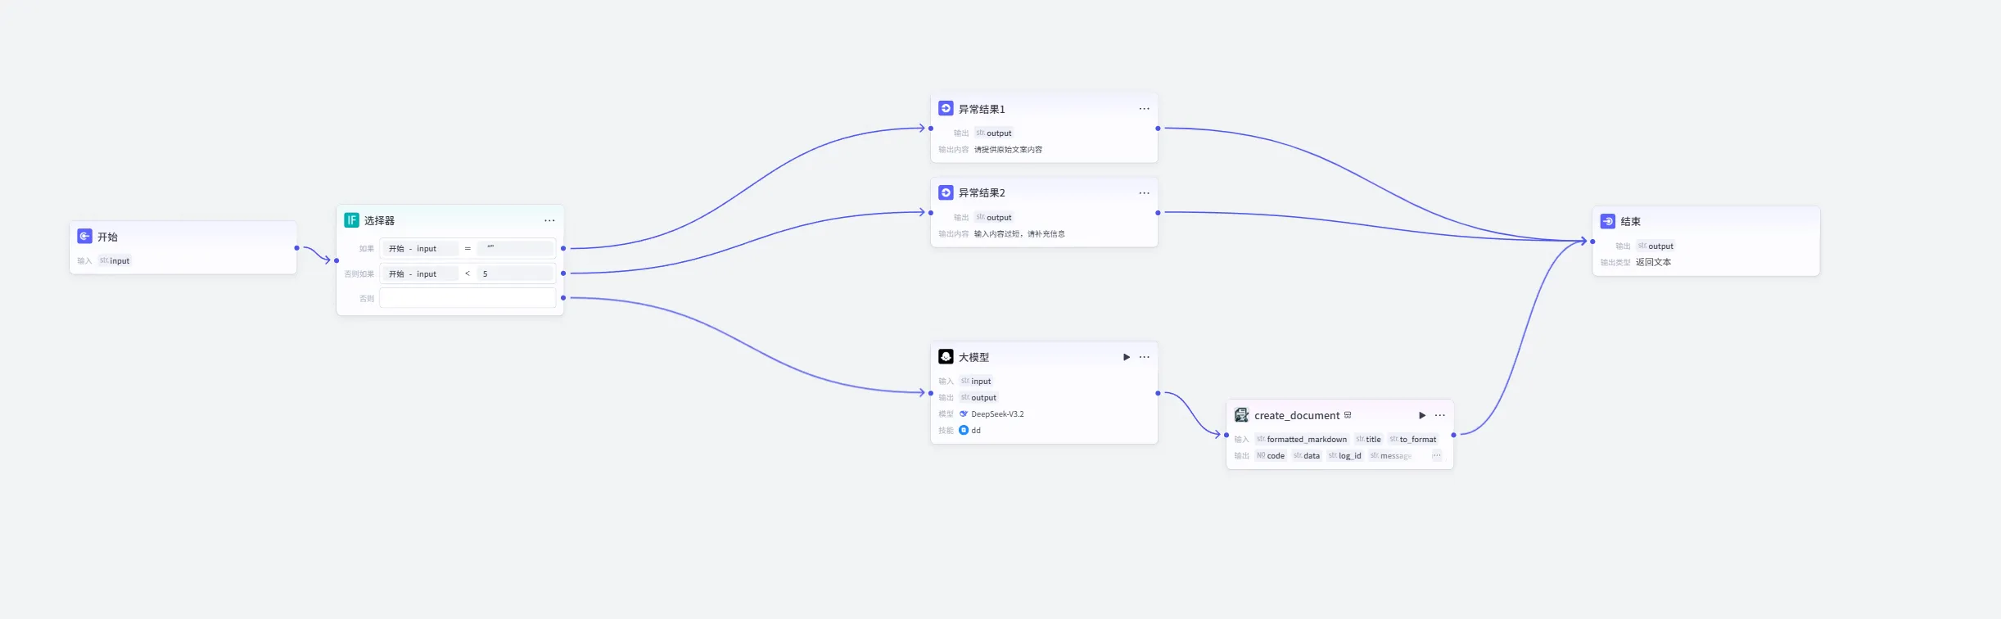Screen dimensions: 2001x619
Task: Open the create_document node's three-dot menu
Action: [1439, 415]
